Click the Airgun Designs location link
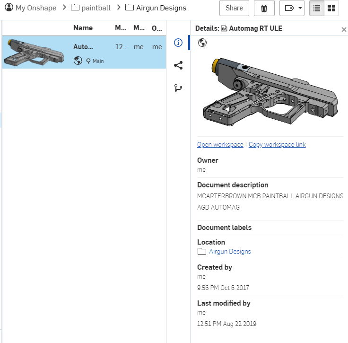Image resolution: width=348 pixels, height=343 pixels. click(x=230, y=251)
